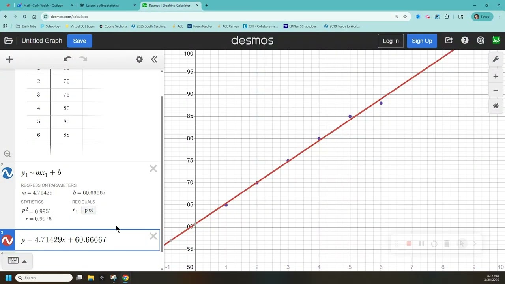Open browser extensions puzzle icon
The height and width of the screenshot is (284, 505).
point(447,17)
